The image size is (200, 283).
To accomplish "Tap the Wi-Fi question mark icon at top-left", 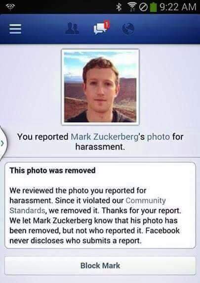I will pos(11,7).
